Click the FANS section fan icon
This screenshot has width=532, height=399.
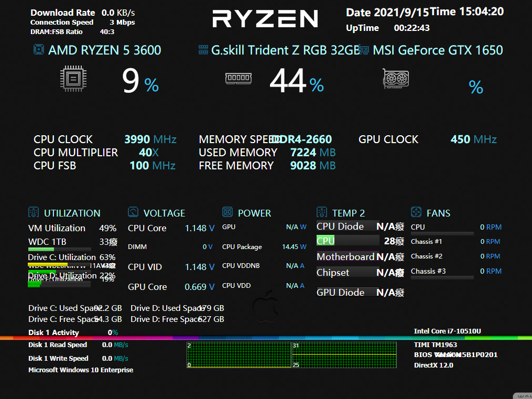click(416, 212)
